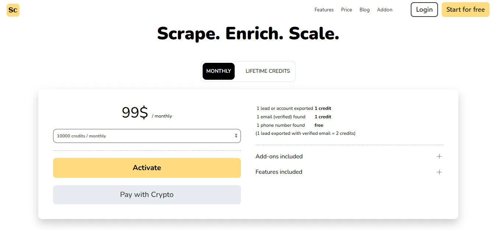
Task: Click the Start for free button
Action: (x=465, y=10)
